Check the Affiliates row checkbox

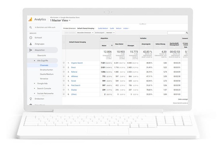pos(64,76)
